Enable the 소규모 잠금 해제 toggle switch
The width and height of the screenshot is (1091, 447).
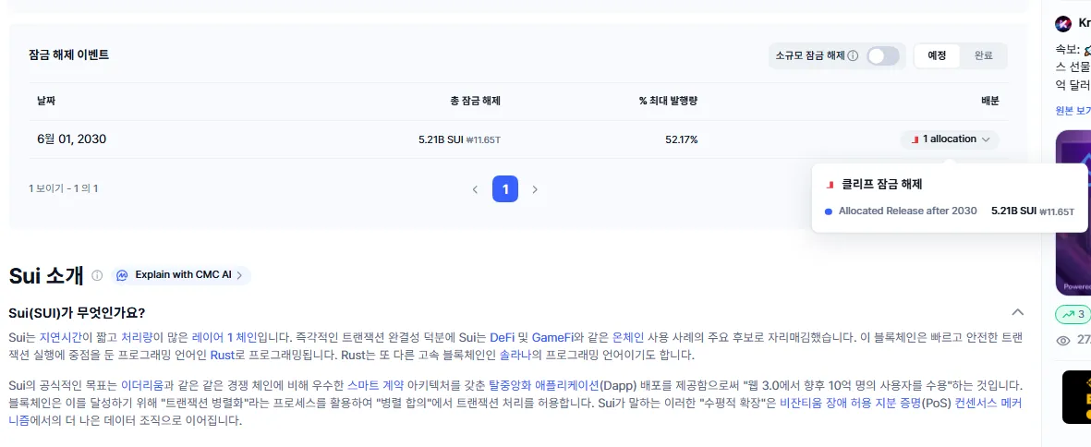pos(882,56)
